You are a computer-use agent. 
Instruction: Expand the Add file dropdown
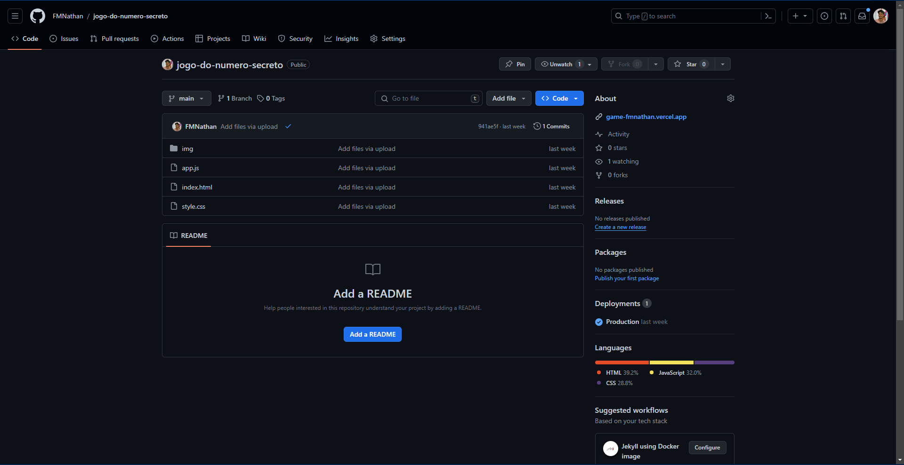pos(508,98)
